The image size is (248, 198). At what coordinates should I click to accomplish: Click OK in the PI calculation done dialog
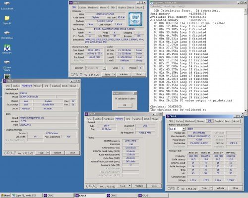point(125,105)
